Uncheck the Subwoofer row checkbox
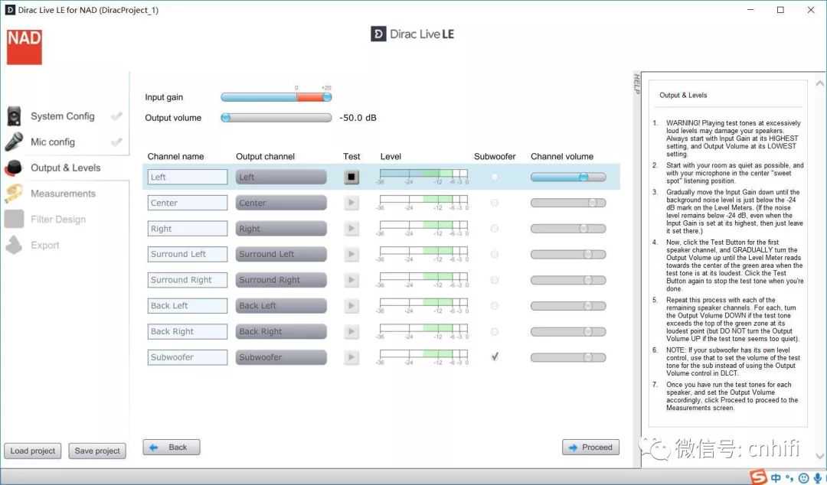This screenshot has height=485, width=827. [495, 356]
